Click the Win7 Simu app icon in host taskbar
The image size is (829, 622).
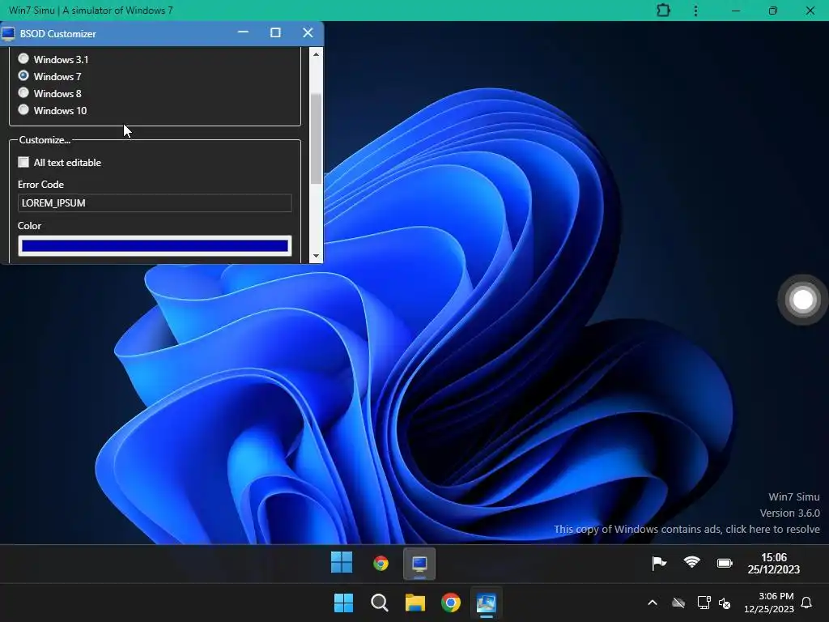pyautogui.click(x=486, y=603)
